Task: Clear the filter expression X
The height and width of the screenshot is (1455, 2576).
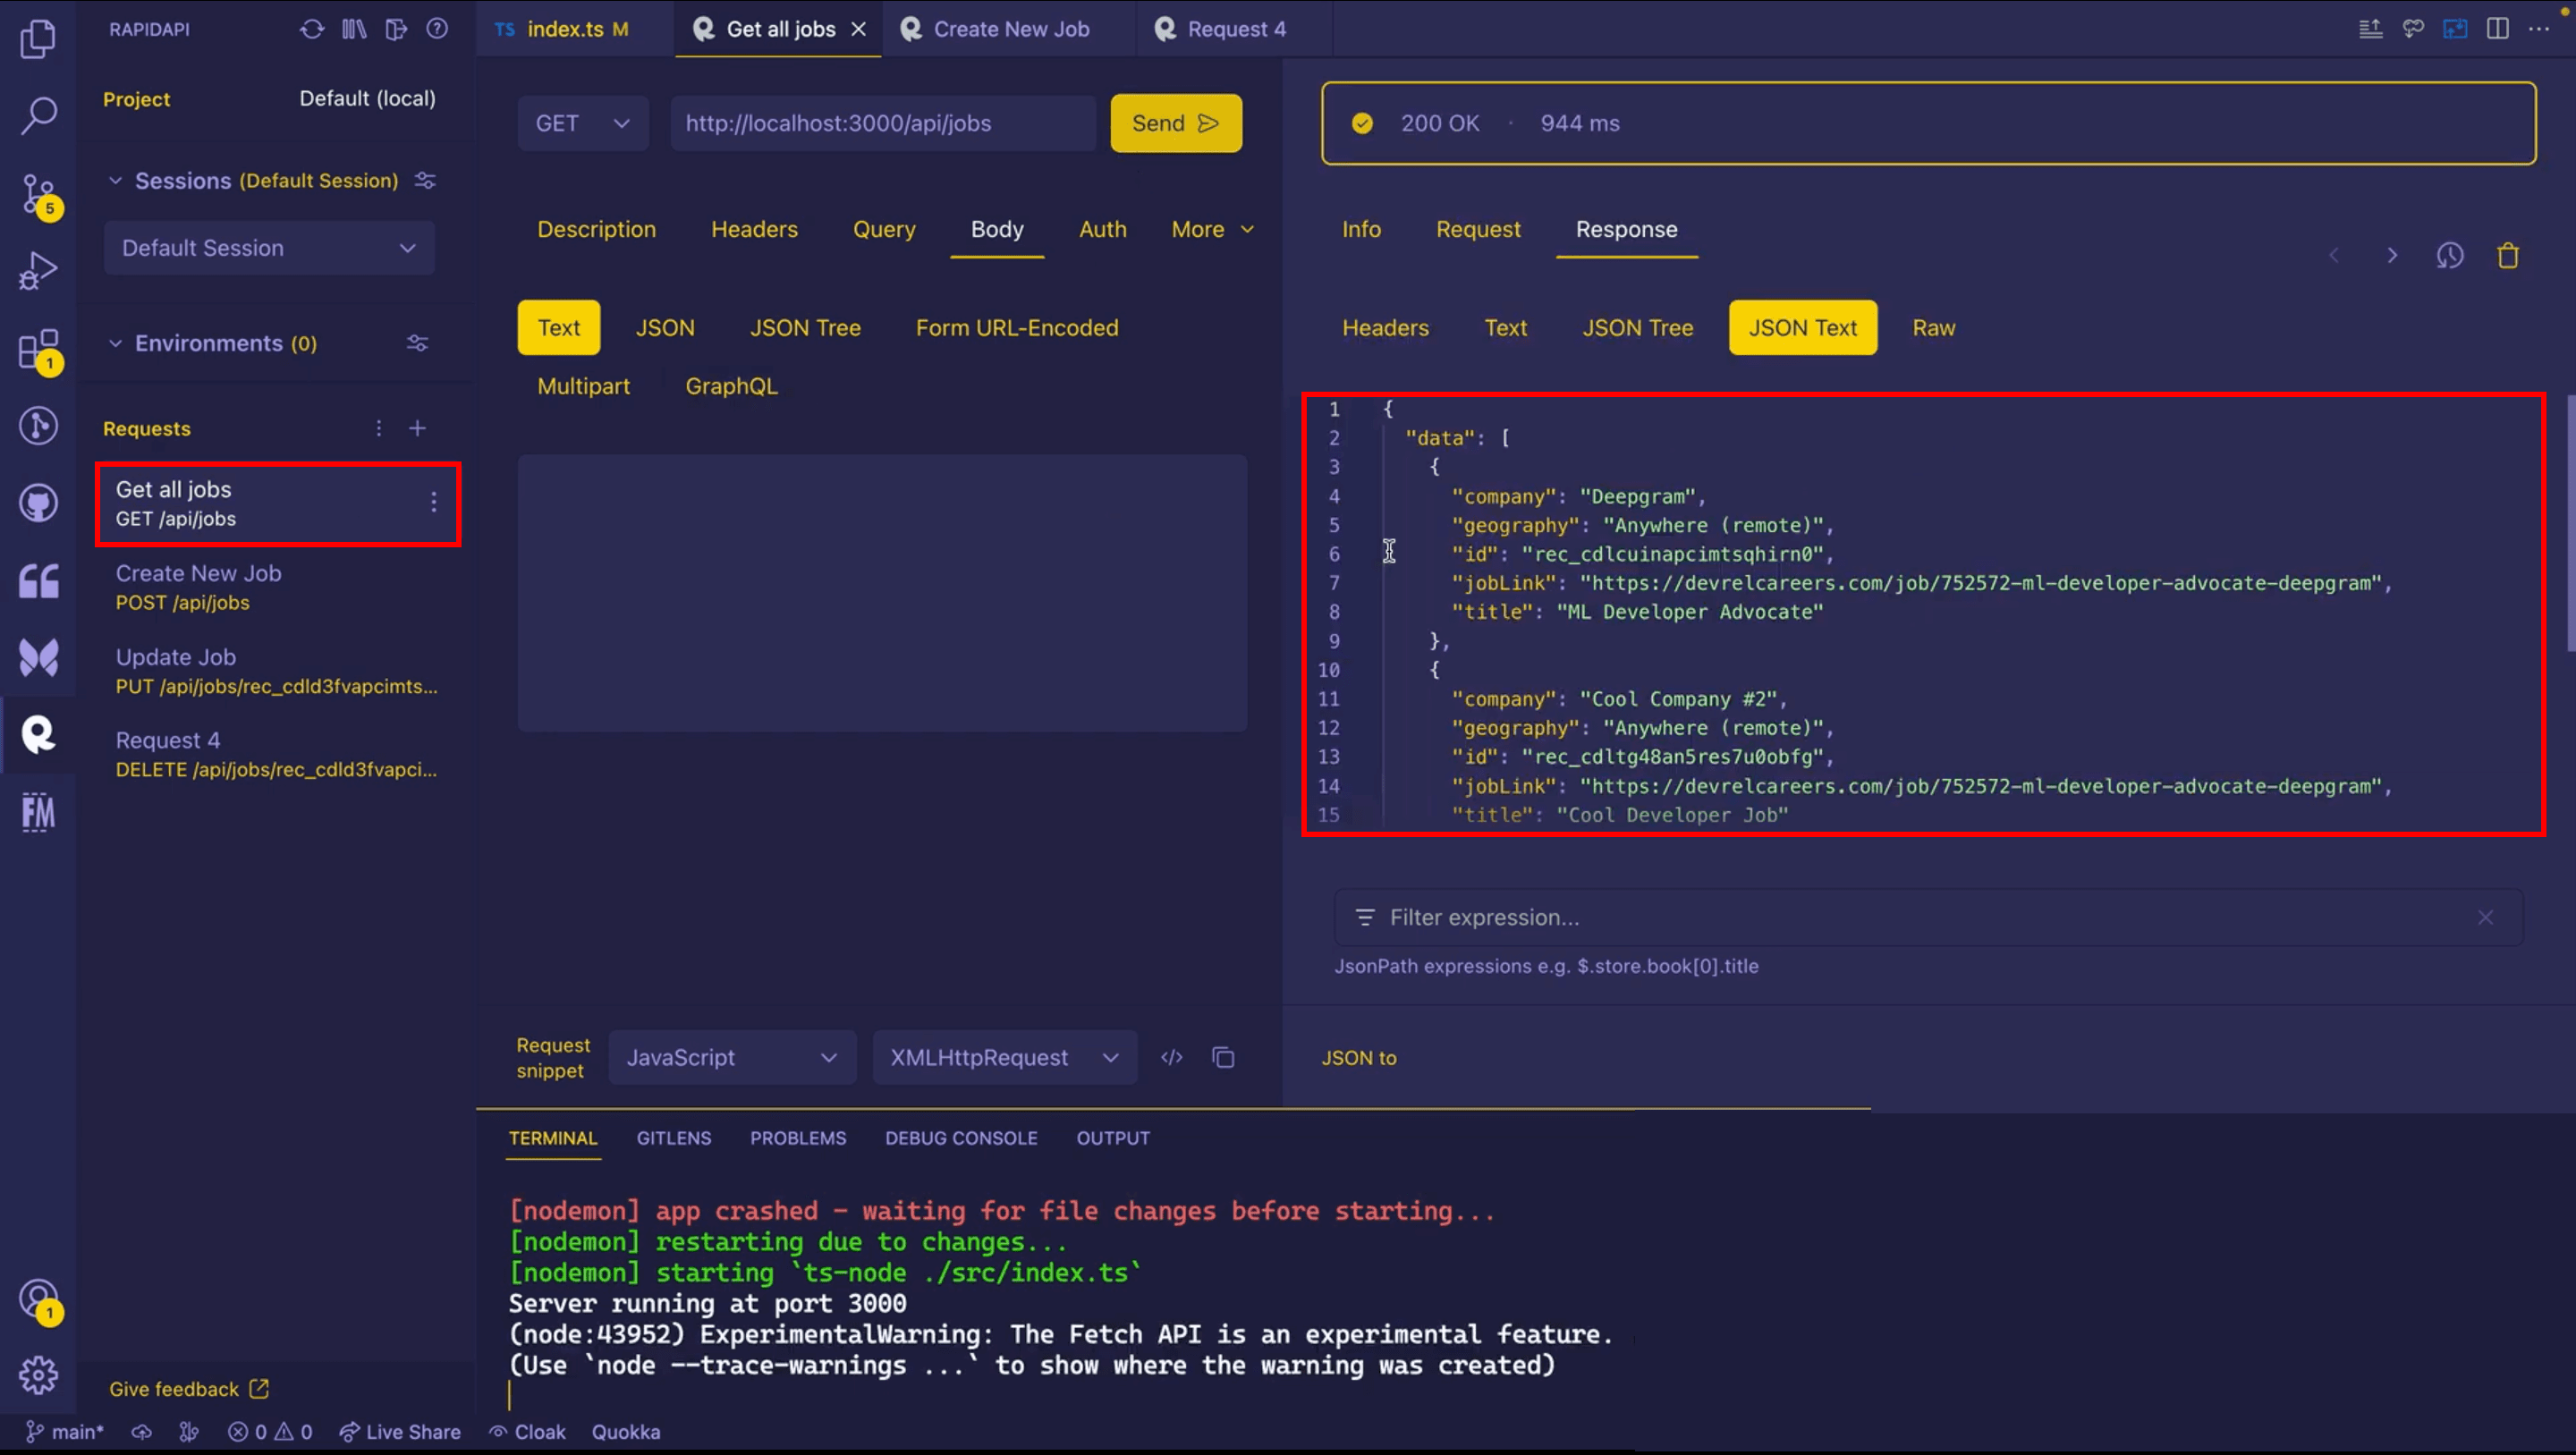Action: tap(2486, 918)
